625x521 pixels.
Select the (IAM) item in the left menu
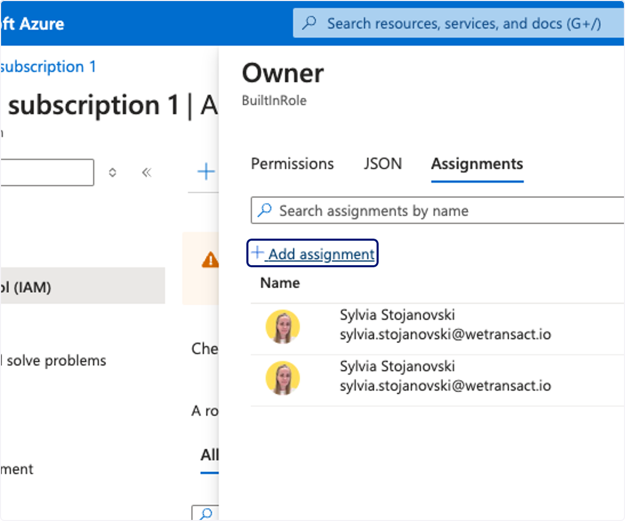click(82, 286)
